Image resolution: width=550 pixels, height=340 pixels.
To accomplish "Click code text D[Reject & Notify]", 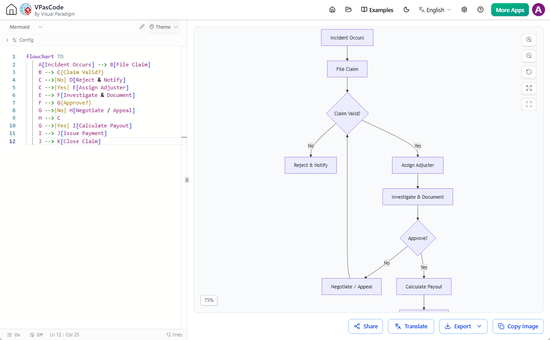I will pos(97,80).
